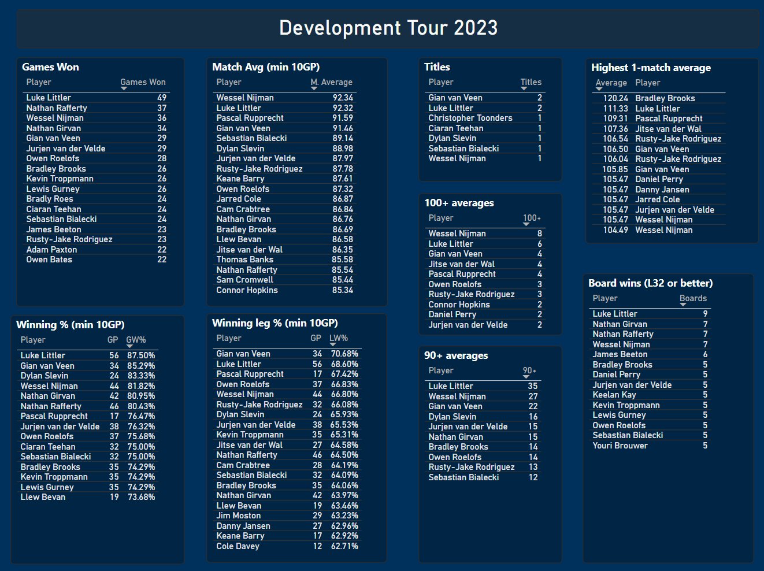
Task: Select Danny Jansen in Highest 1-match average
Action: tap(662, 190)
